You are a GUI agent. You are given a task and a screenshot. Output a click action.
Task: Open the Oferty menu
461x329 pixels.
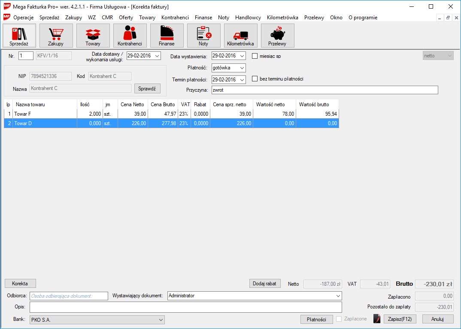click(x=126, y=18)
